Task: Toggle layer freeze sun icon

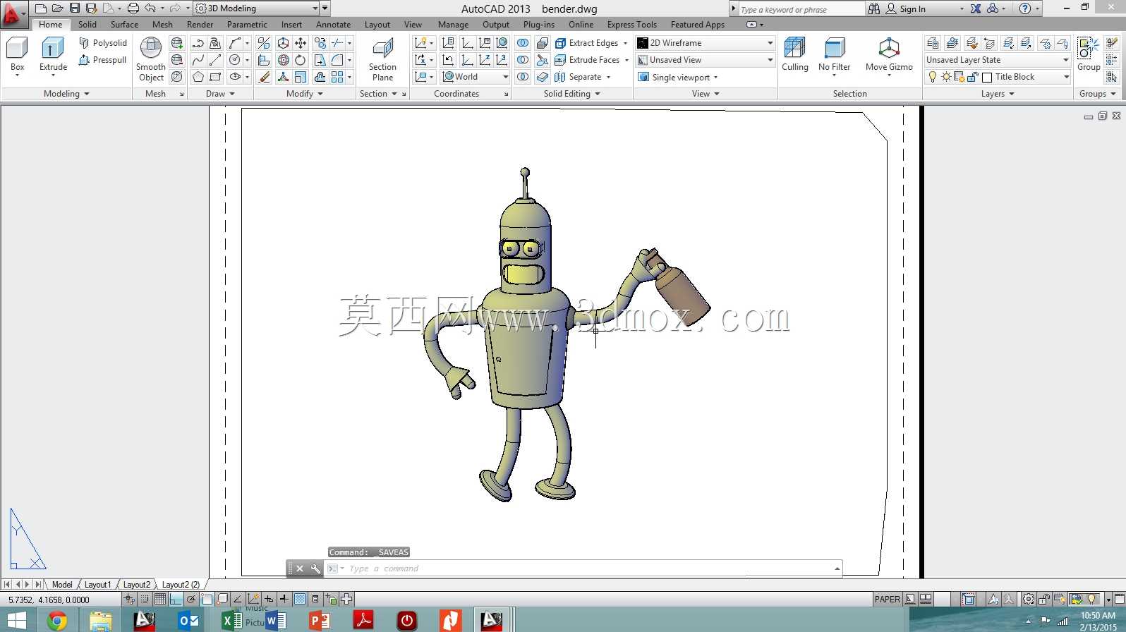Action: pos(946,77)
